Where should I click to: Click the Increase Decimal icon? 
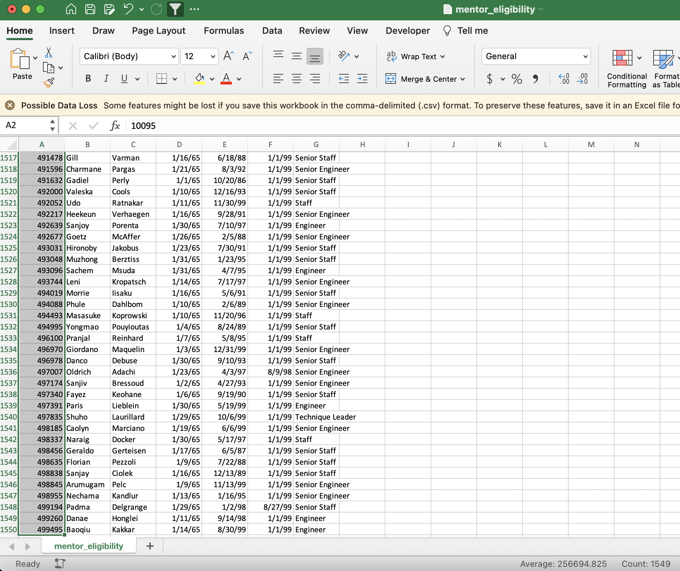pyautogui.click(x=564, y=79)
